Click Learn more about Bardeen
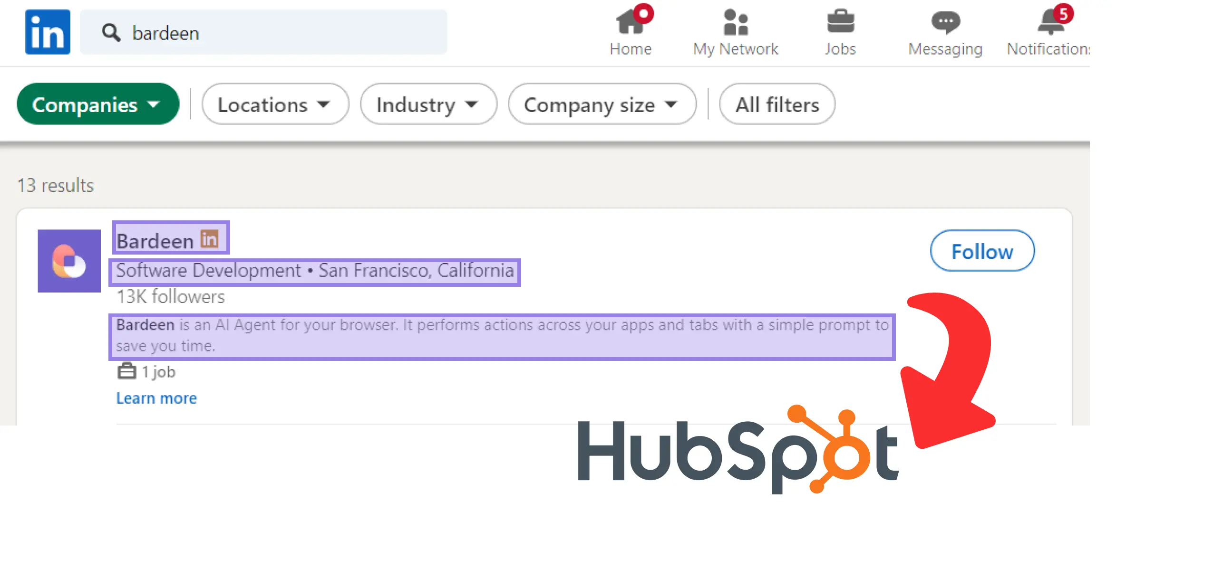The image size is (1223, 568). pos(156,398)
